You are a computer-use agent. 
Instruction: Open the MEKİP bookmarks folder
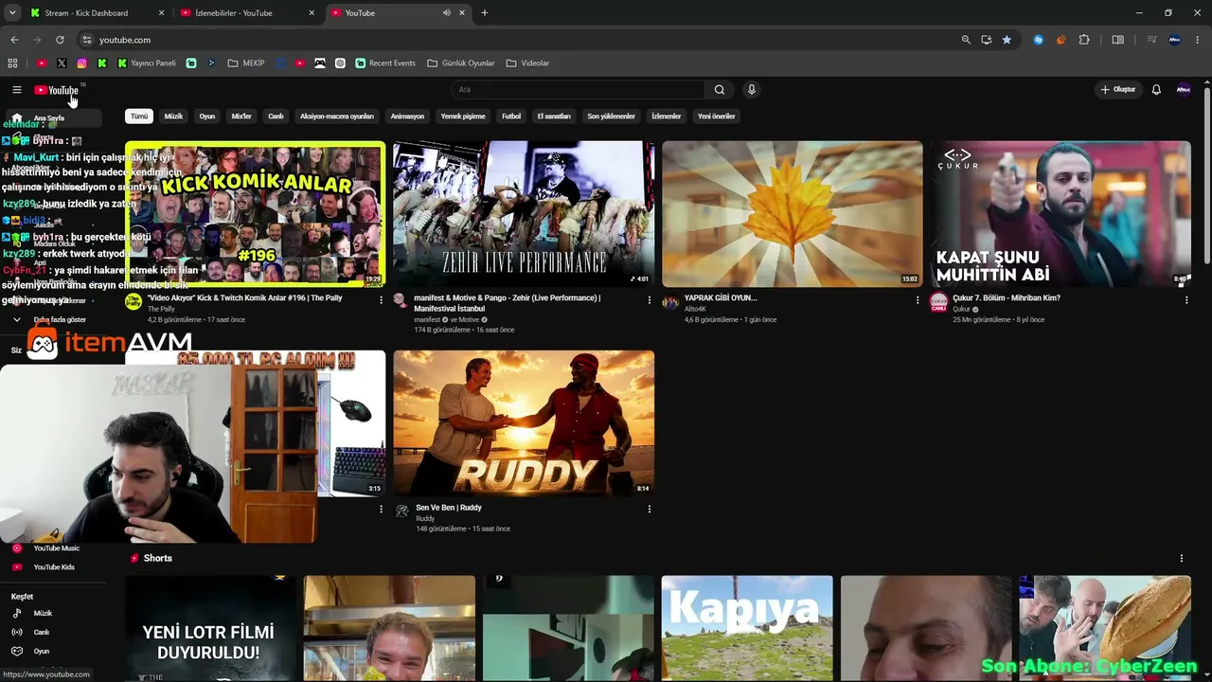coord(246,63)
